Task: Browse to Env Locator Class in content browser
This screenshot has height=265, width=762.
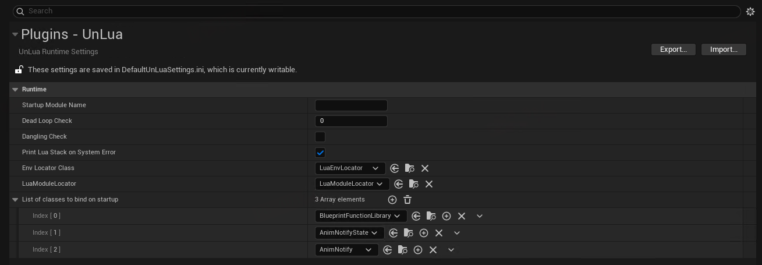Action: click(410, 168)
